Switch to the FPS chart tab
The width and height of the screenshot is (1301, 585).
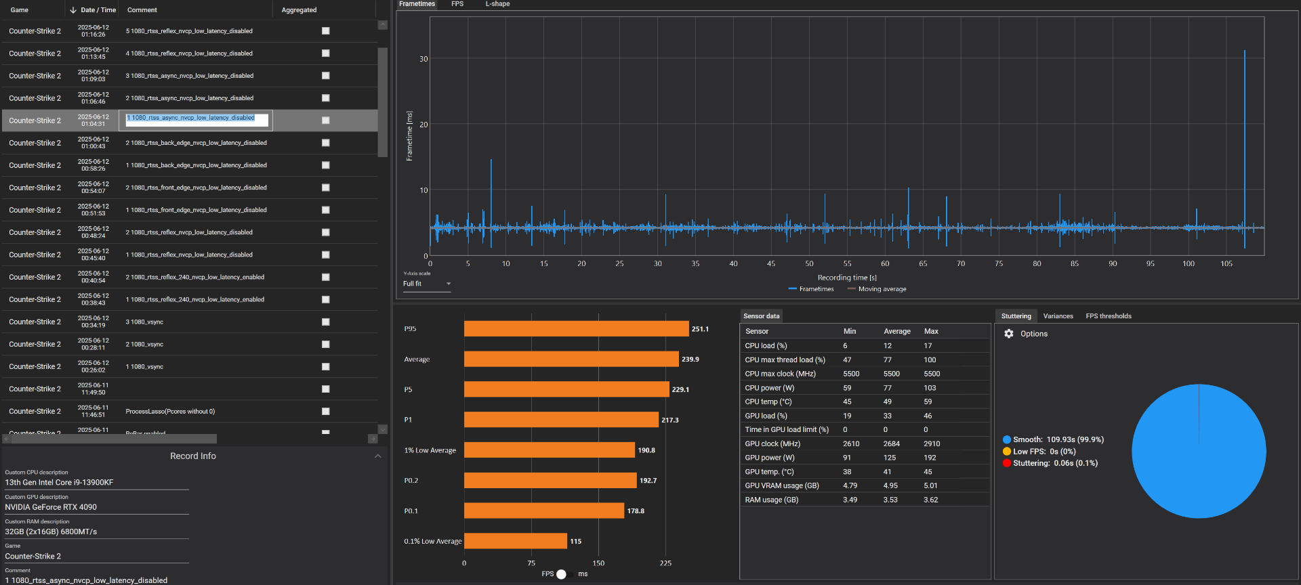click(457, 4)
